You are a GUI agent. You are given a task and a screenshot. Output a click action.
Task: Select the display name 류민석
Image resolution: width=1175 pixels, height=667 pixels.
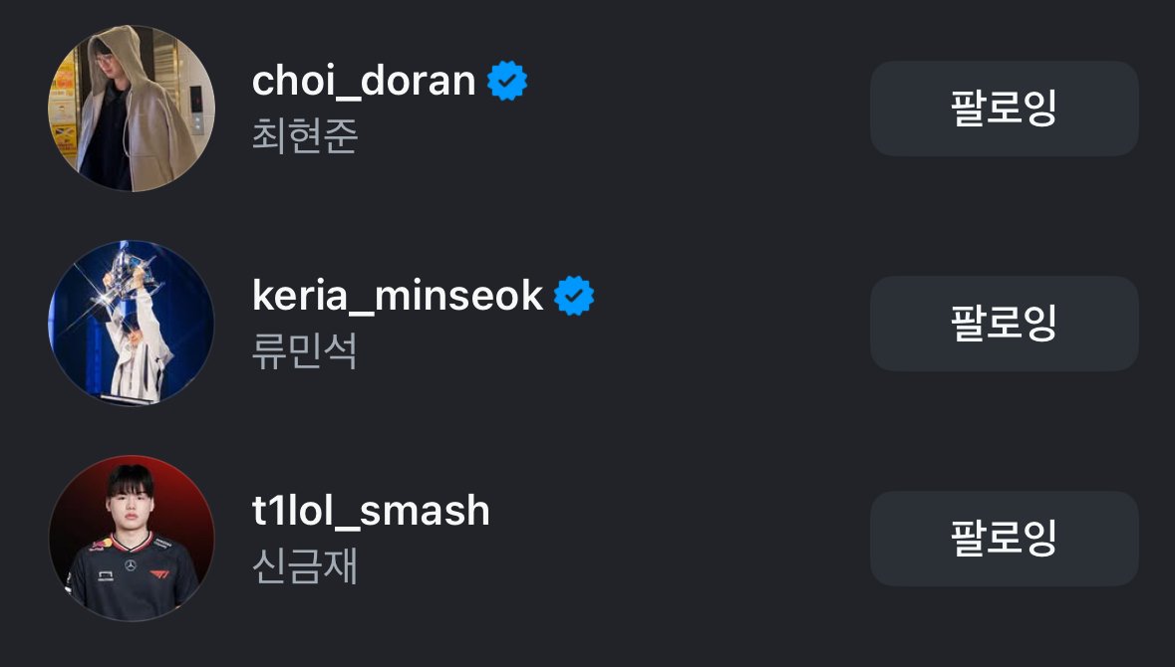[x=304, y=352]
